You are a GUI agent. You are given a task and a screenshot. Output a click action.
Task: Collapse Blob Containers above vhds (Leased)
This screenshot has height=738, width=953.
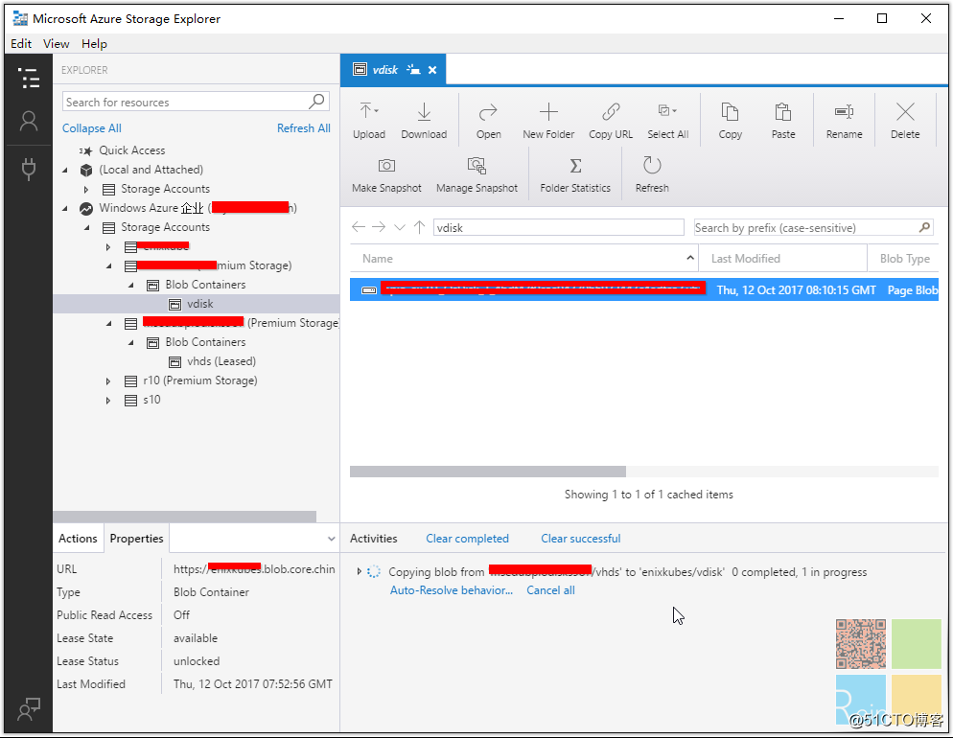[x=130, y=342]
